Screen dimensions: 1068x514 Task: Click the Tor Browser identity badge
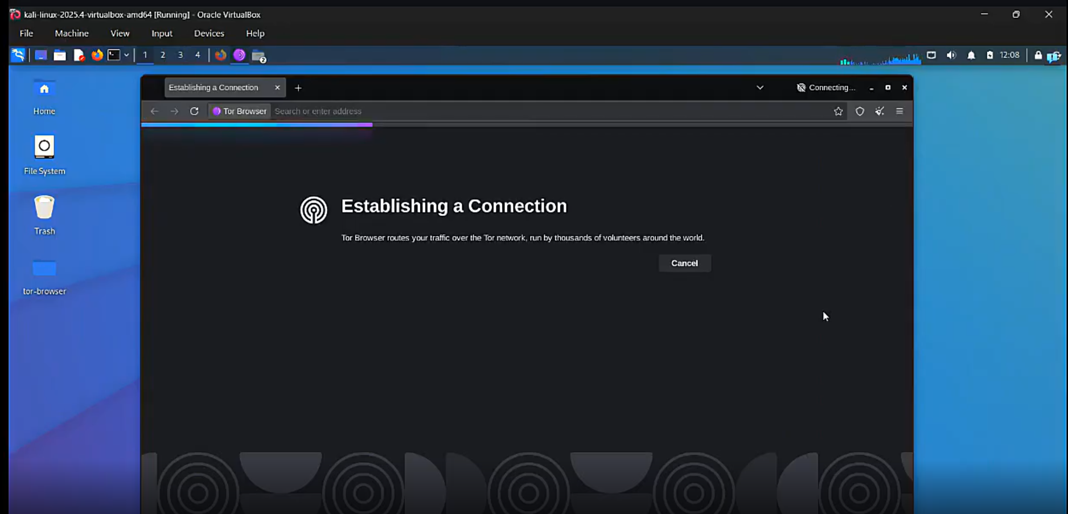tap(240, 112)
